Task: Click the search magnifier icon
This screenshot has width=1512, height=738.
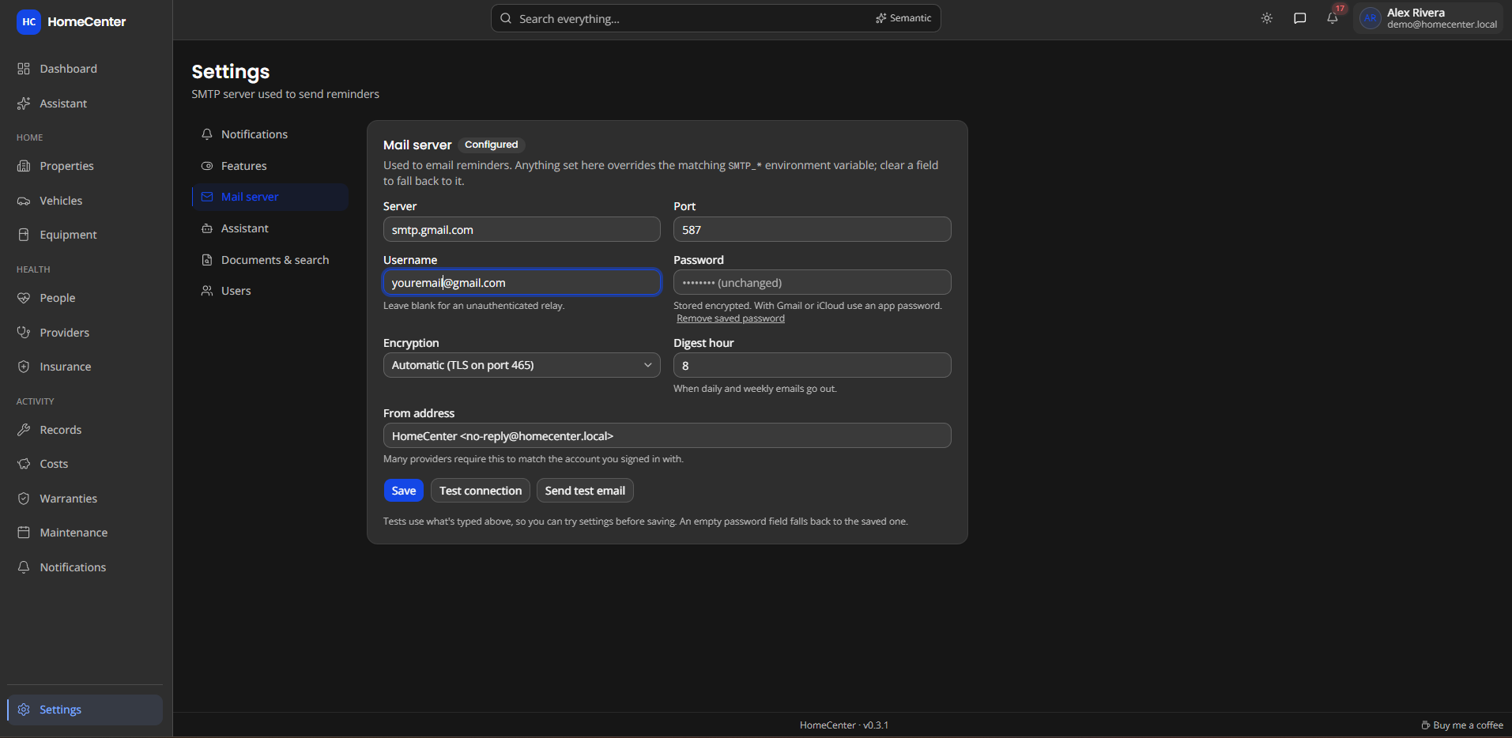Action: tap(506, 18)
